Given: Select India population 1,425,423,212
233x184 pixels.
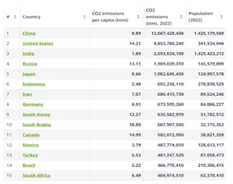Looking at the screenshot, I should coord(209,54).
